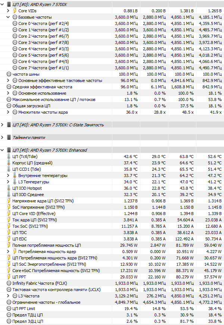224x325 pixels.
Task: Select Максимальное использование ЦП / потоков row
Action: click(112, 100)
